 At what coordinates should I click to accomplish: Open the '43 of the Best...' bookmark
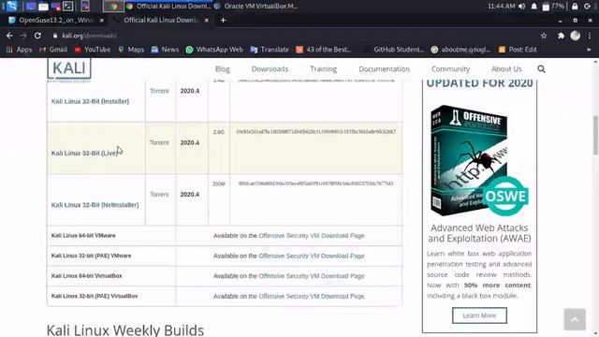(324, 50)
